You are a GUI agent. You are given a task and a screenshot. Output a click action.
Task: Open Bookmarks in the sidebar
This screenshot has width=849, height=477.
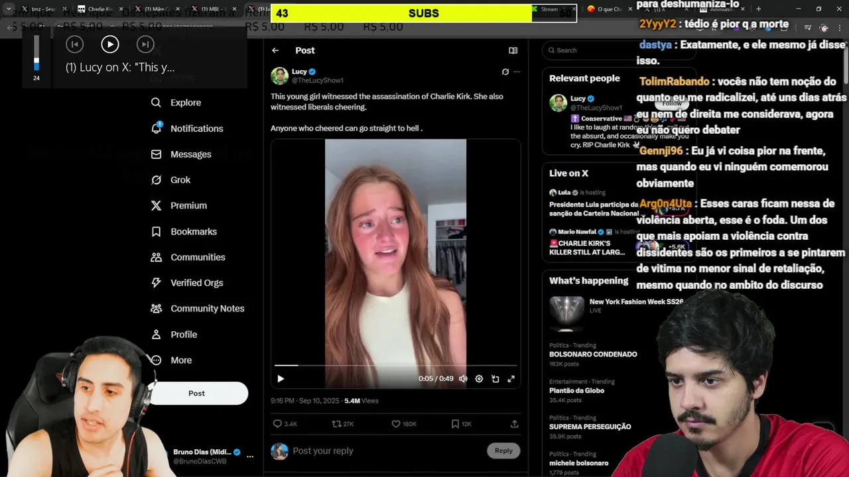pyautogui.click(x=184, y=231)
